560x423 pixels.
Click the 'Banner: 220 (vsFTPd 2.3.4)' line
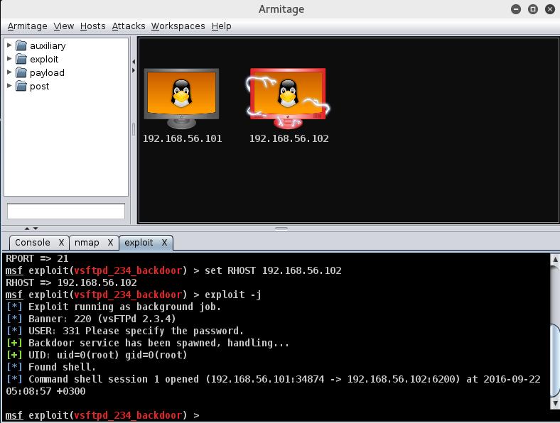(91, 319)
